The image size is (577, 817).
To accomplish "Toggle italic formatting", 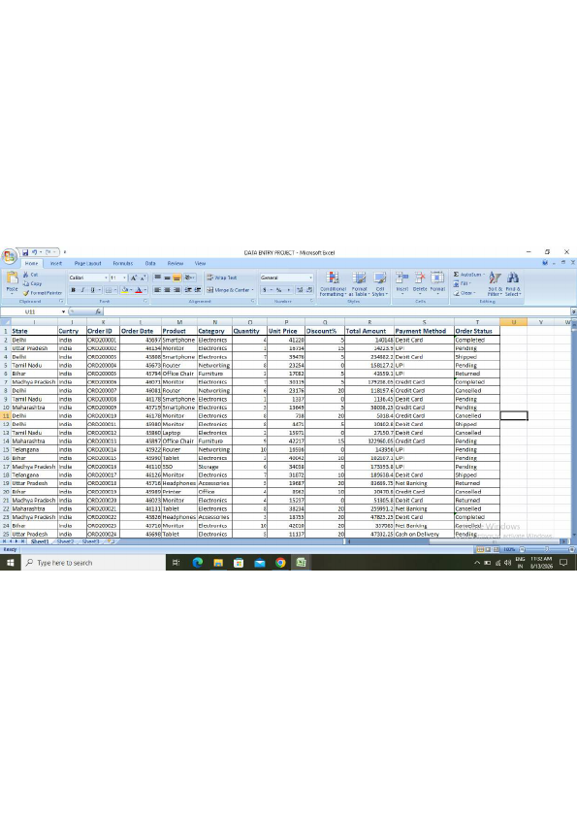I will (x=82, y=290).
